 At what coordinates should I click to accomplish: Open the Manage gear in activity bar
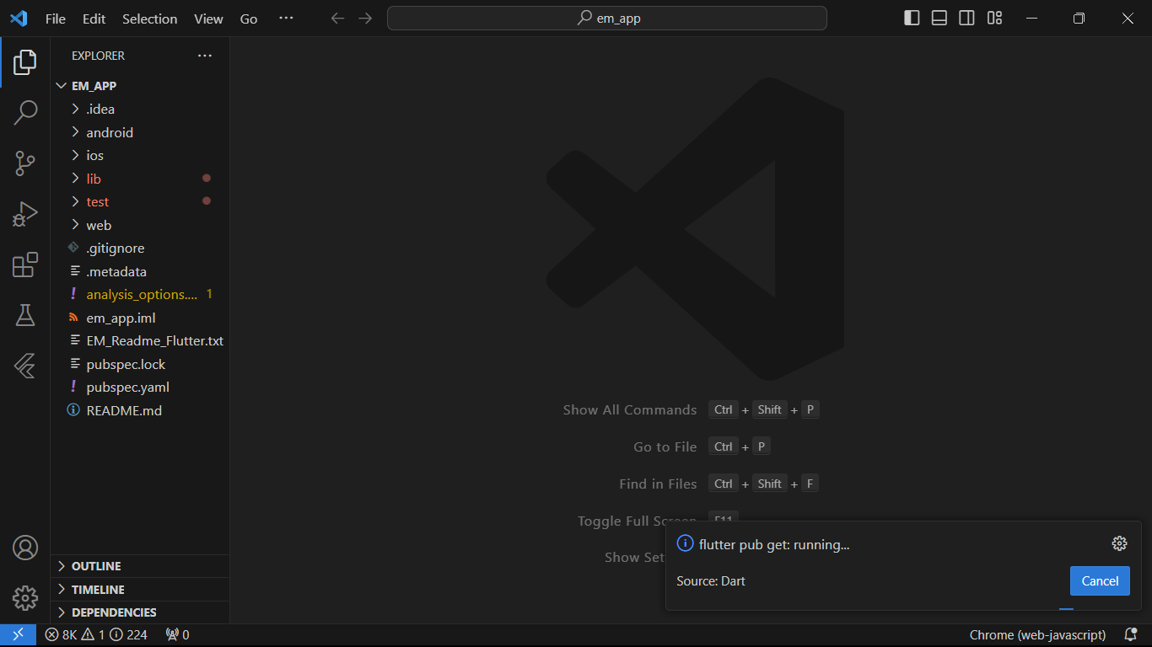click(x=25, y=598)
